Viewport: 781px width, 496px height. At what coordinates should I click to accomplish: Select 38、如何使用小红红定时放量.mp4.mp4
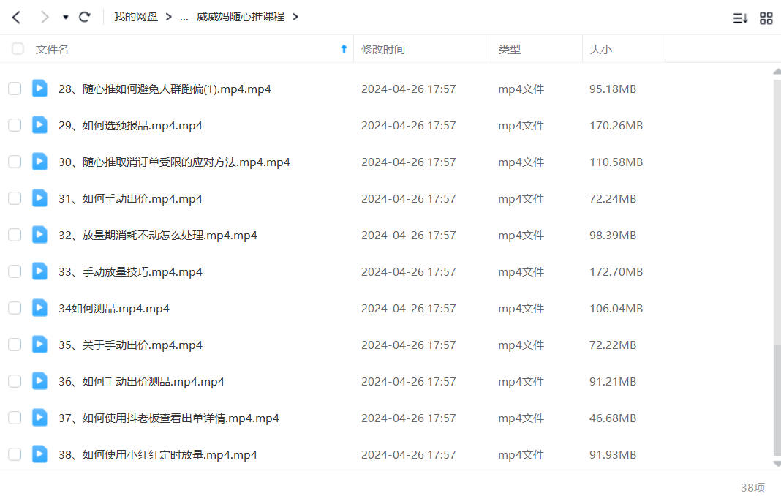coord(158,454)
